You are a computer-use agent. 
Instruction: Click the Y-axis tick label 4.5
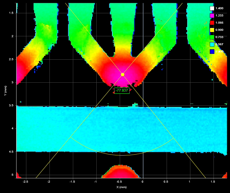tap(11, 152)
